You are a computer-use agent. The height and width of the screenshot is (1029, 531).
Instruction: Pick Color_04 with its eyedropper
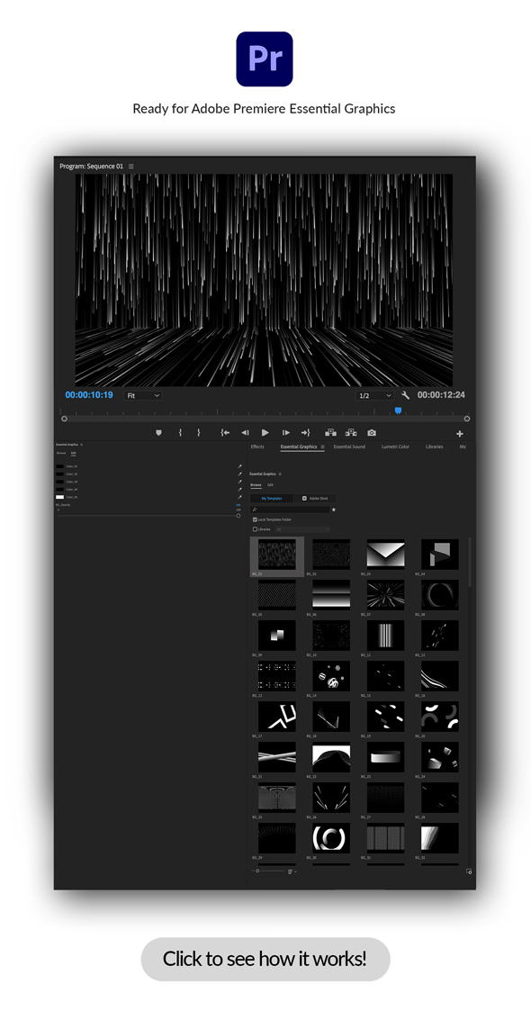[239, 490]
